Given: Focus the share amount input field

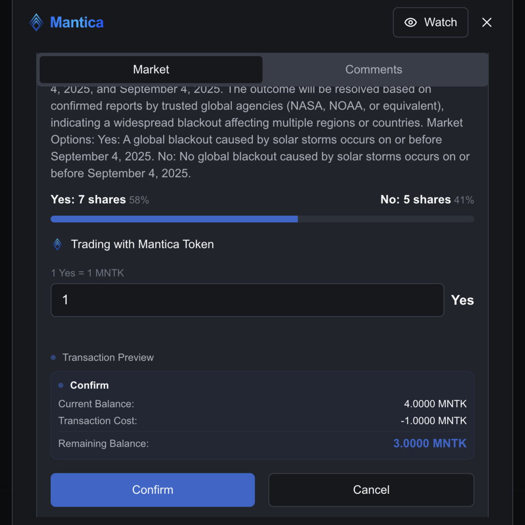Looking at the screenshot, I should coord(247,300).
